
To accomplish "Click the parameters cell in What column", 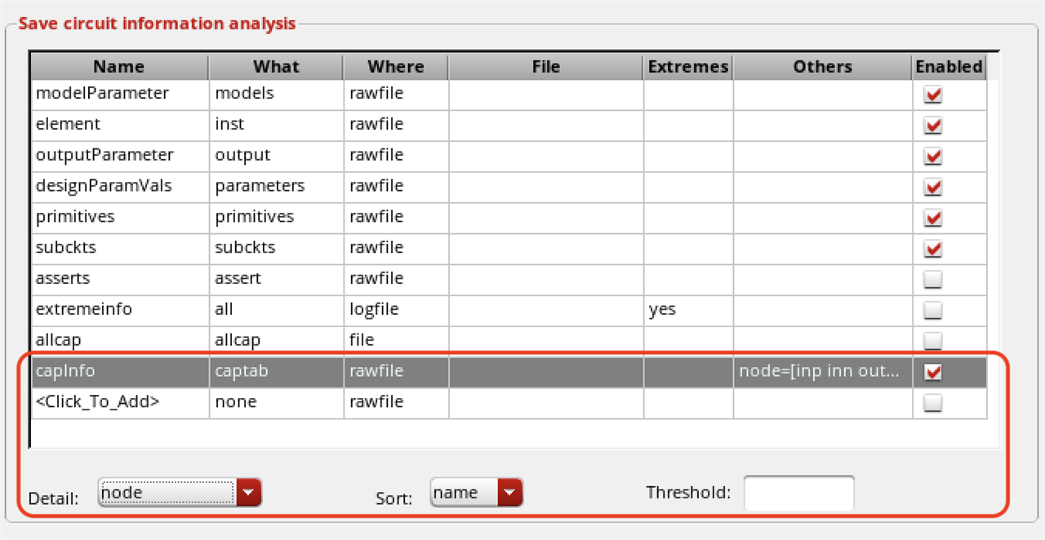I will (x=276, y=187).
